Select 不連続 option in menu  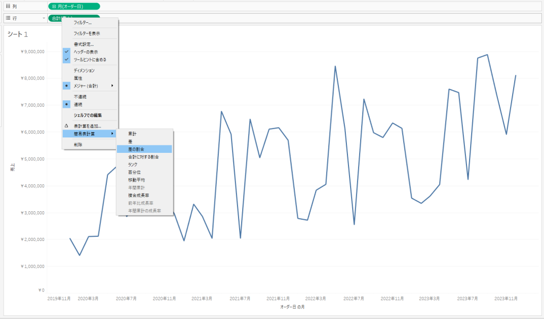[80, 97]
